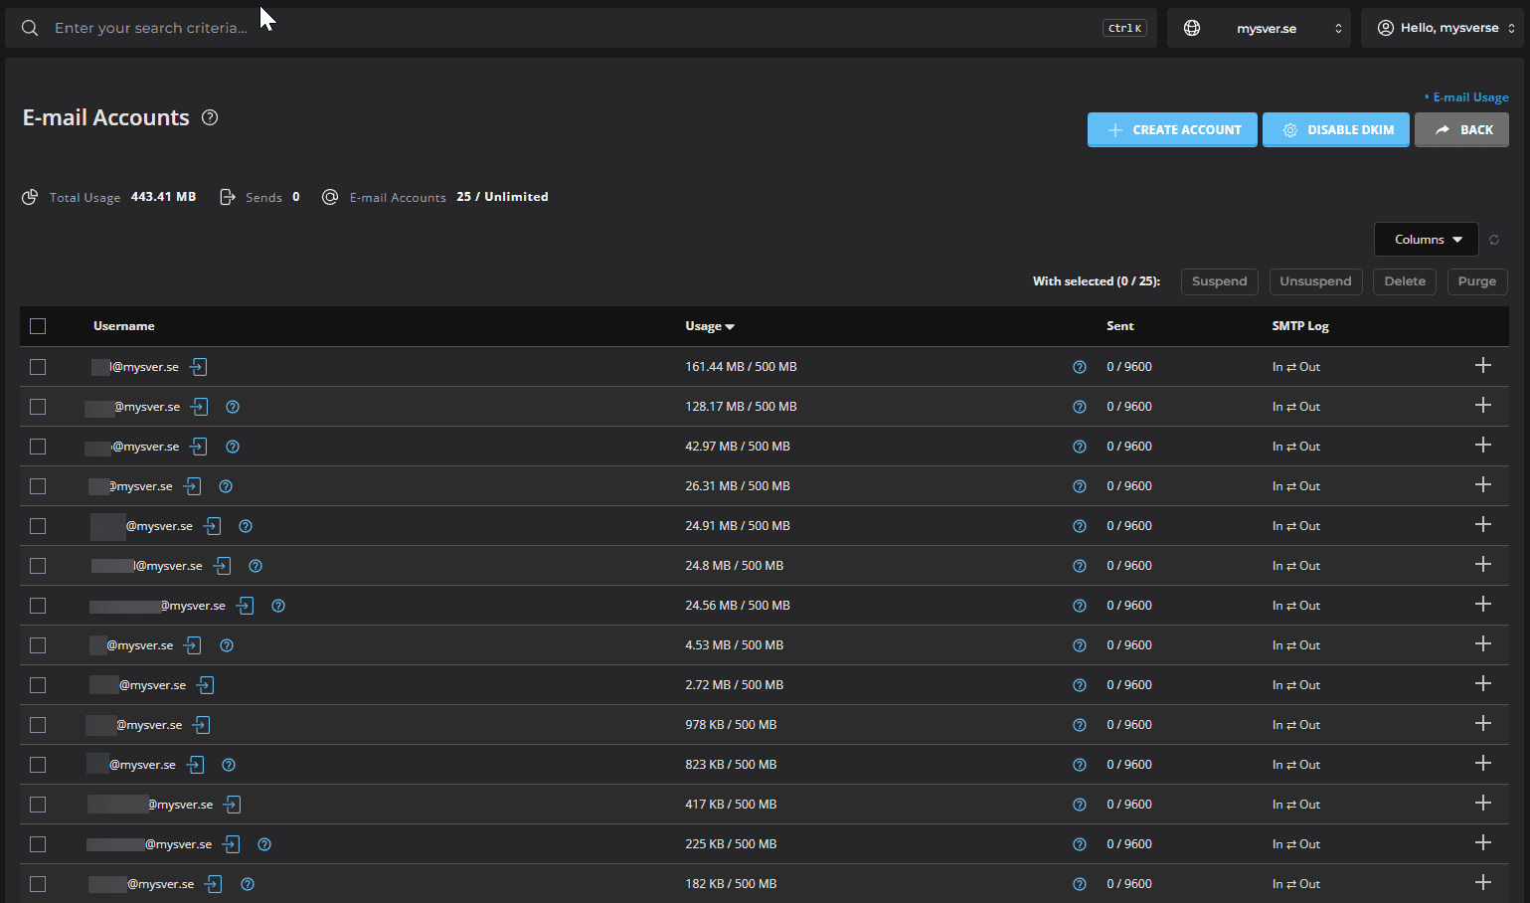Sort by the Usage column header

point(710,326)
